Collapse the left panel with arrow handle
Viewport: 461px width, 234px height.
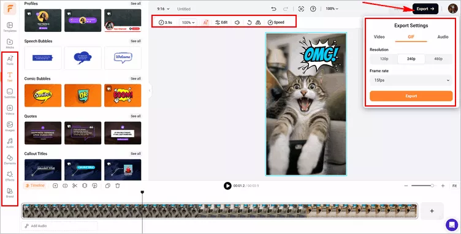point(150,91)
